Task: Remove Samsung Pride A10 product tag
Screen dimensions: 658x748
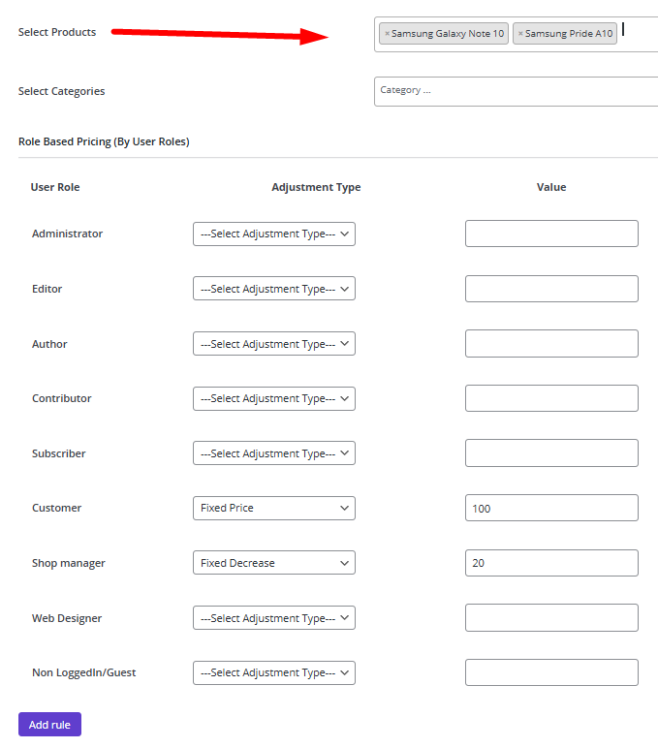Action: pyautogui.click(x=520, y=33)
